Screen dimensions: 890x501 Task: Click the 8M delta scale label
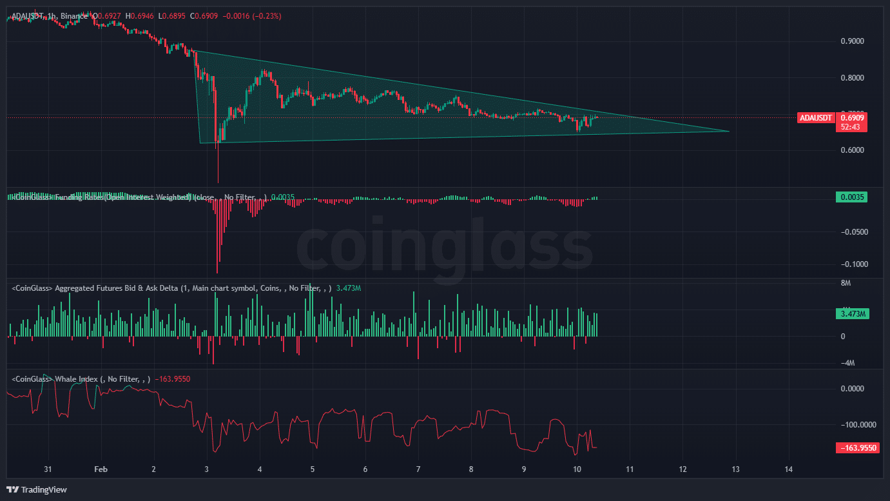pos(846,283)
